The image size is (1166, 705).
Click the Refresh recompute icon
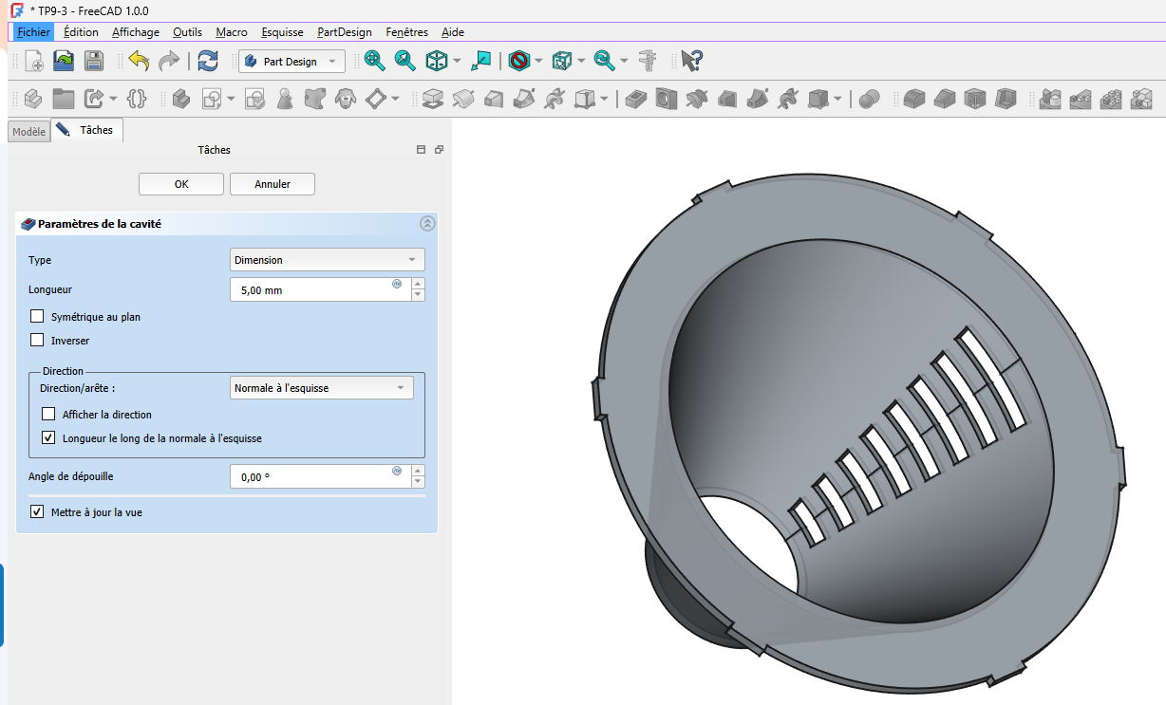[x=208, y=62]
